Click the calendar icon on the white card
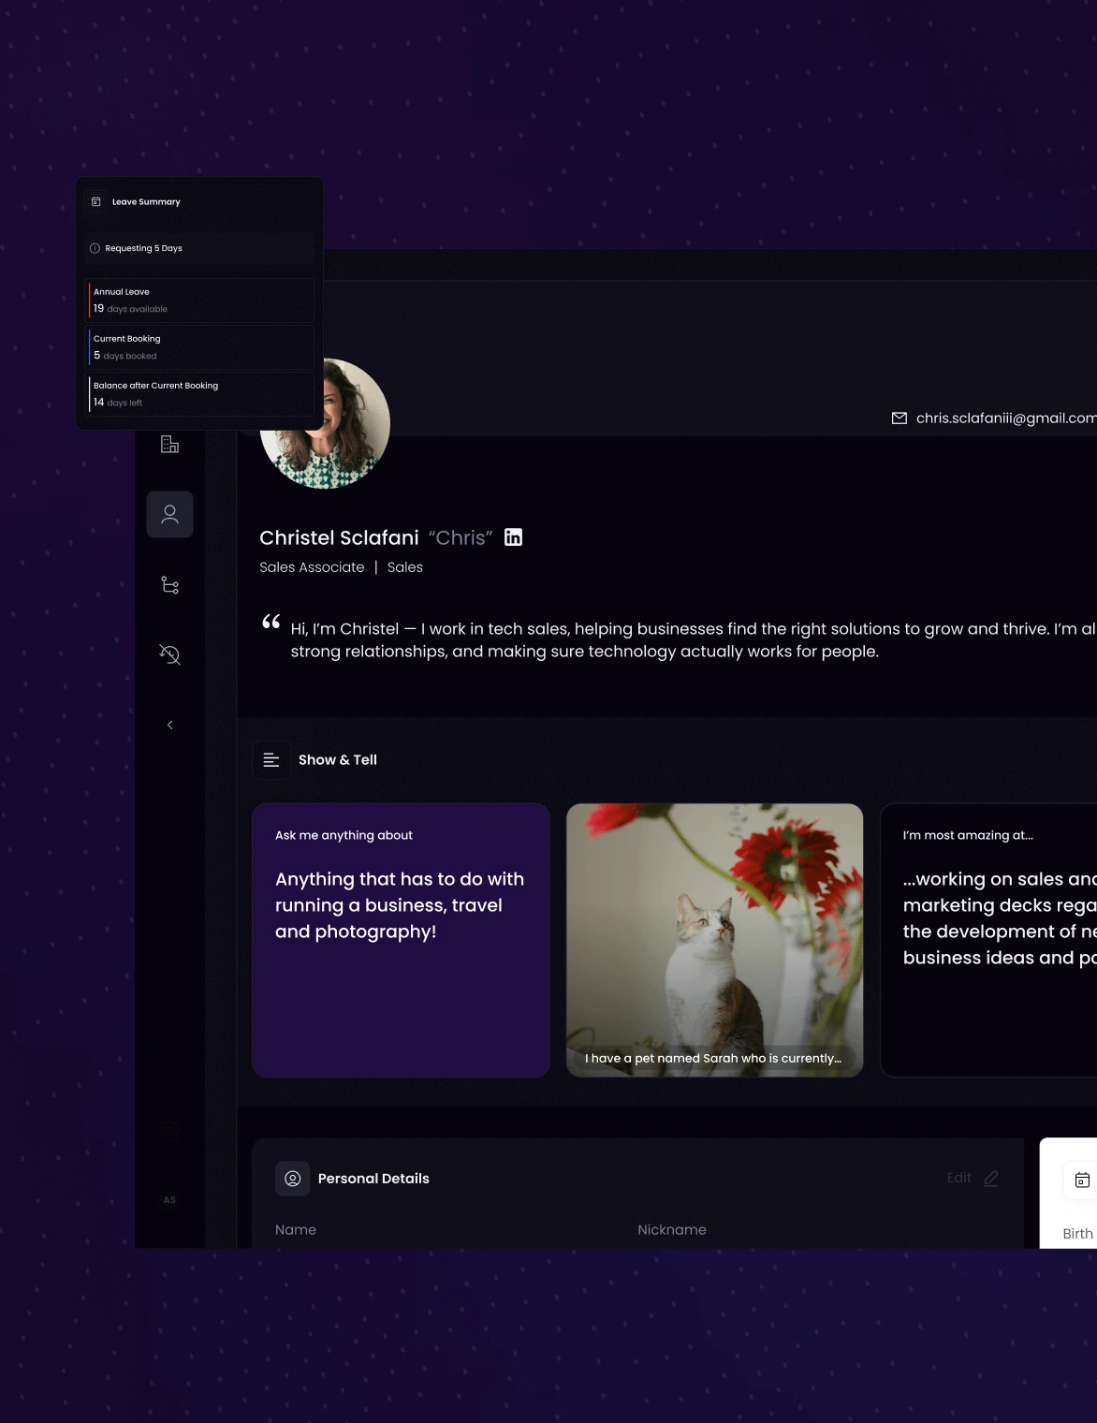1097x1423 pixels. 1082,1180
